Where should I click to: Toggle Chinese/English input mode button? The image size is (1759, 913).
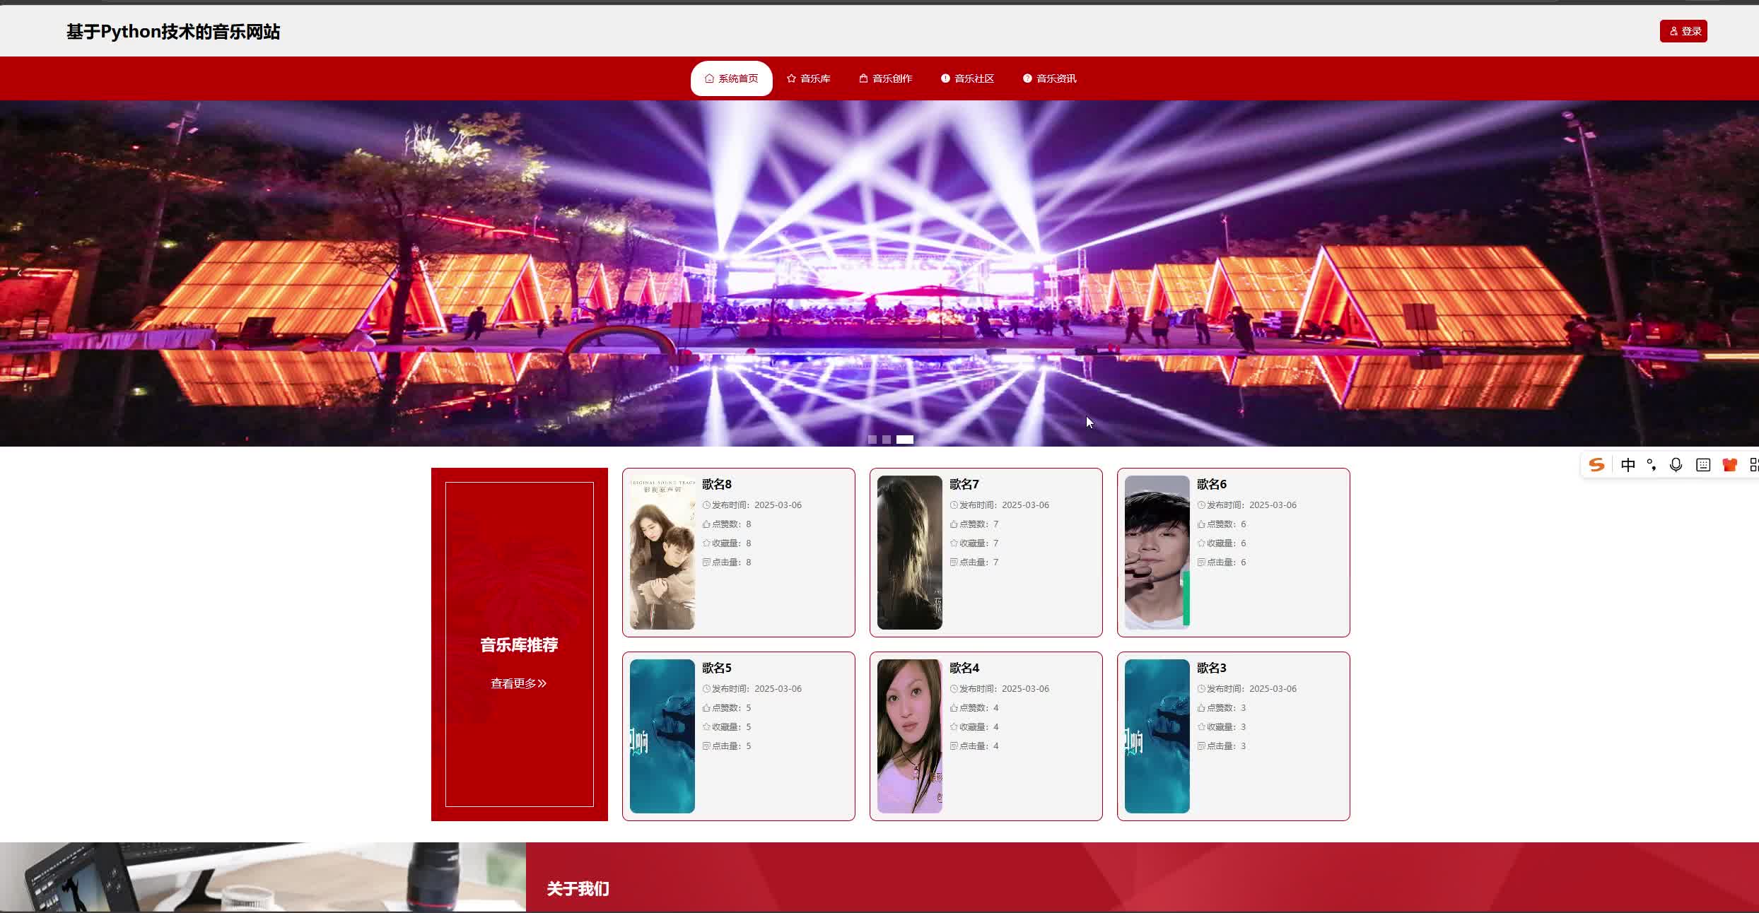pyautogui.click(x=1628, y=465)
